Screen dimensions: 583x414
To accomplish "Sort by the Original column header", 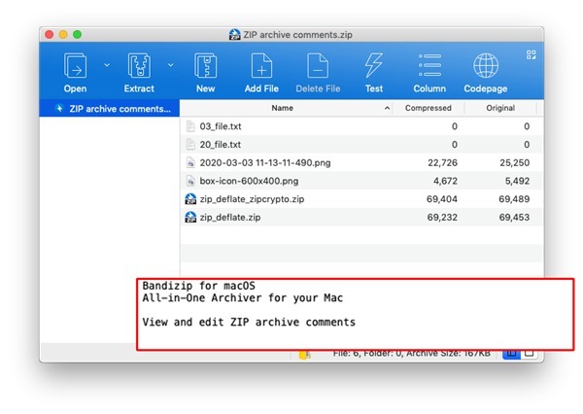I will tap(500, 108).
